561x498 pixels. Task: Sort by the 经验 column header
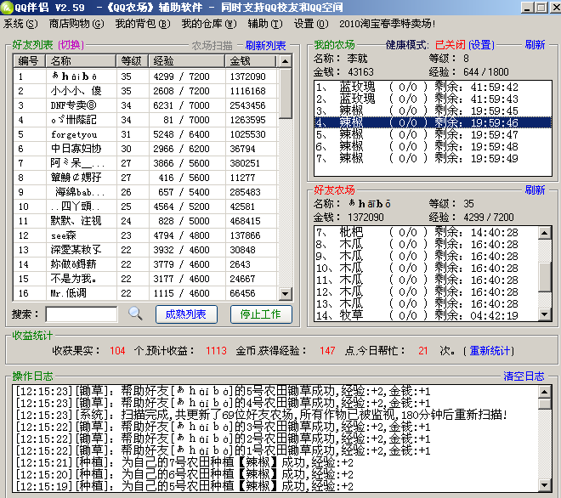[x=187, y=61]
